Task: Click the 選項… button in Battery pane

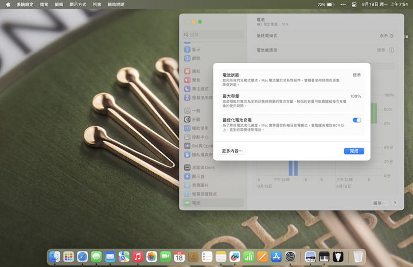Action: 379,203
